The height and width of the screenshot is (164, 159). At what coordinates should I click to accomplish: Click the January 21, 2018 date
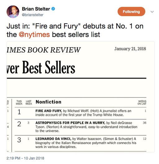pos(130,49)
